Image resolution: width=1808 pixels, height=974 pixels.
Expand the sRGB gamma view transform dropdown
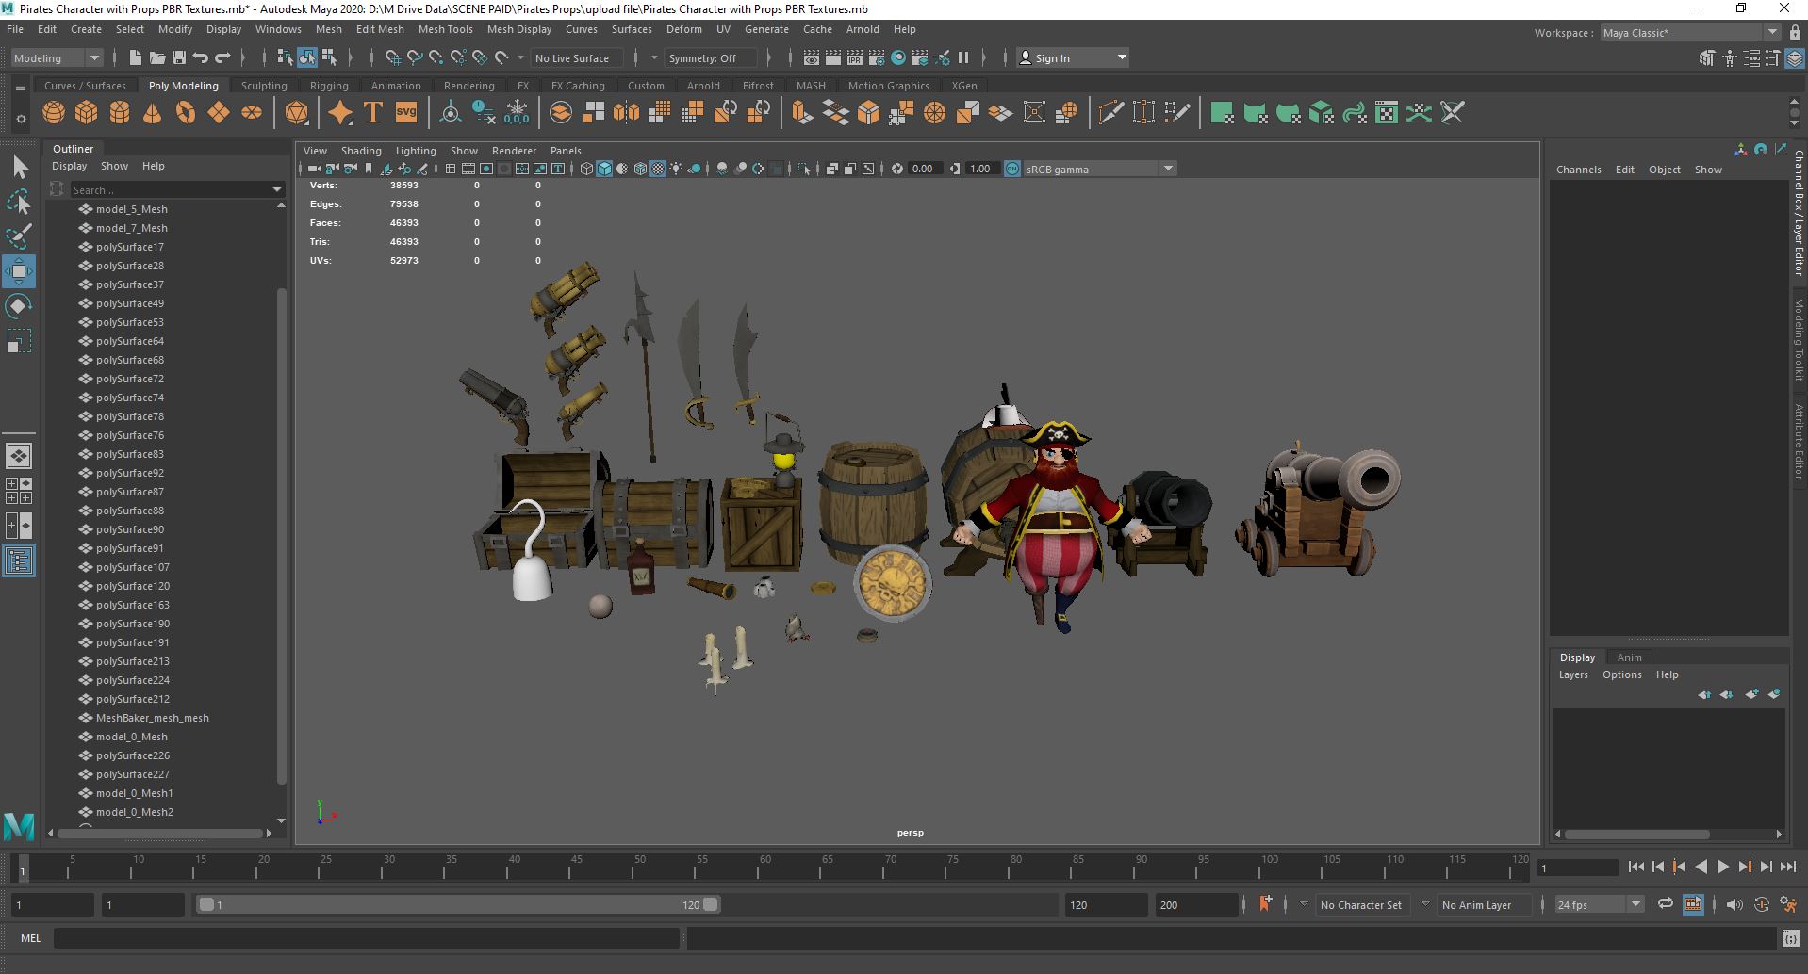coord(1168,169)
